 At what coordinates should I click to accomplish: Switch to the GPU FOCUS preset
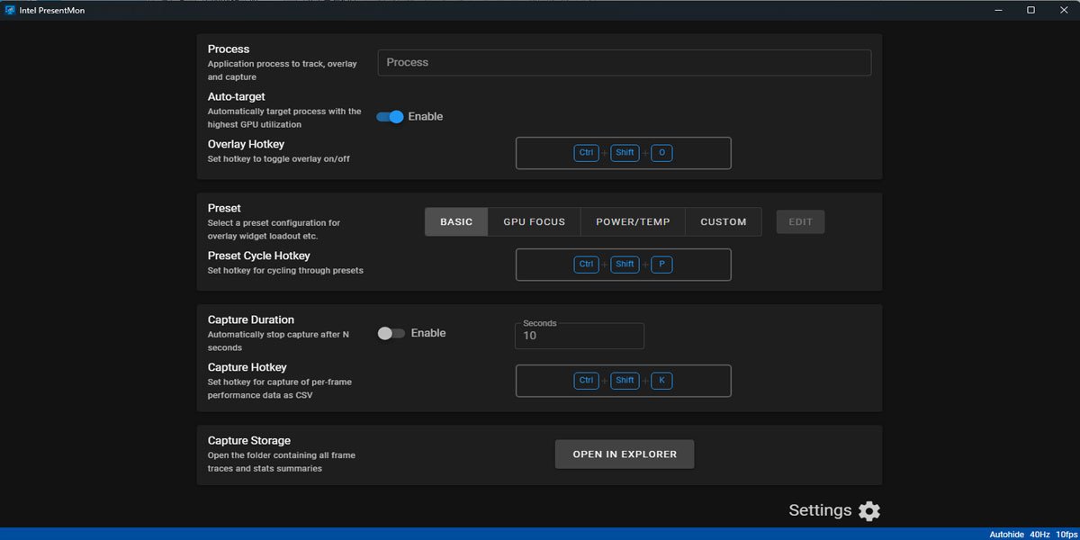click(534, 222)
